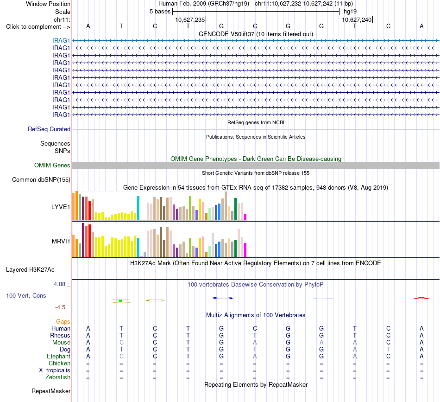This screenshot has width=440, height=402.
Task: Click the faded T in Rhesus row
Action: (x=255, y=335)
